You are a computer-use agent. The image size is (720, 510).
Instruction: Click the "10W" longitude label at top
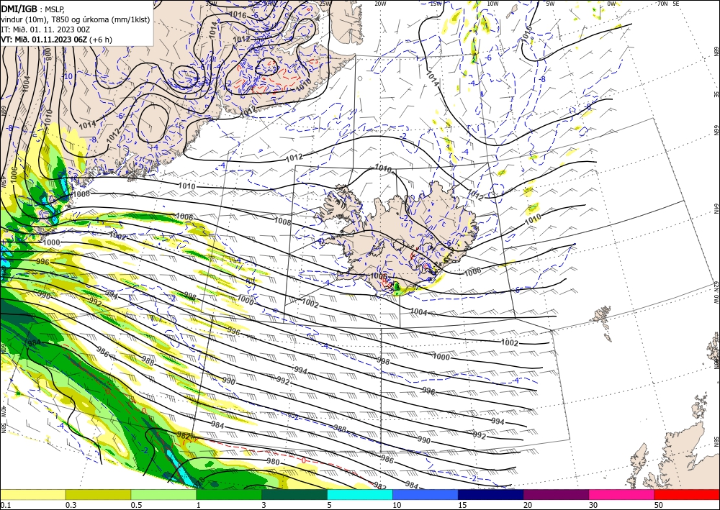click(492, 4)
